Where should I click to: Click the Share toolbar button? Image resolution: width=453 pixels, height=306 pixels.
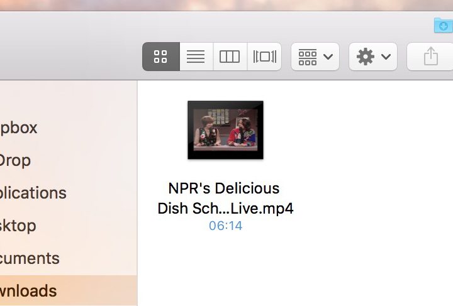[430, 57]
